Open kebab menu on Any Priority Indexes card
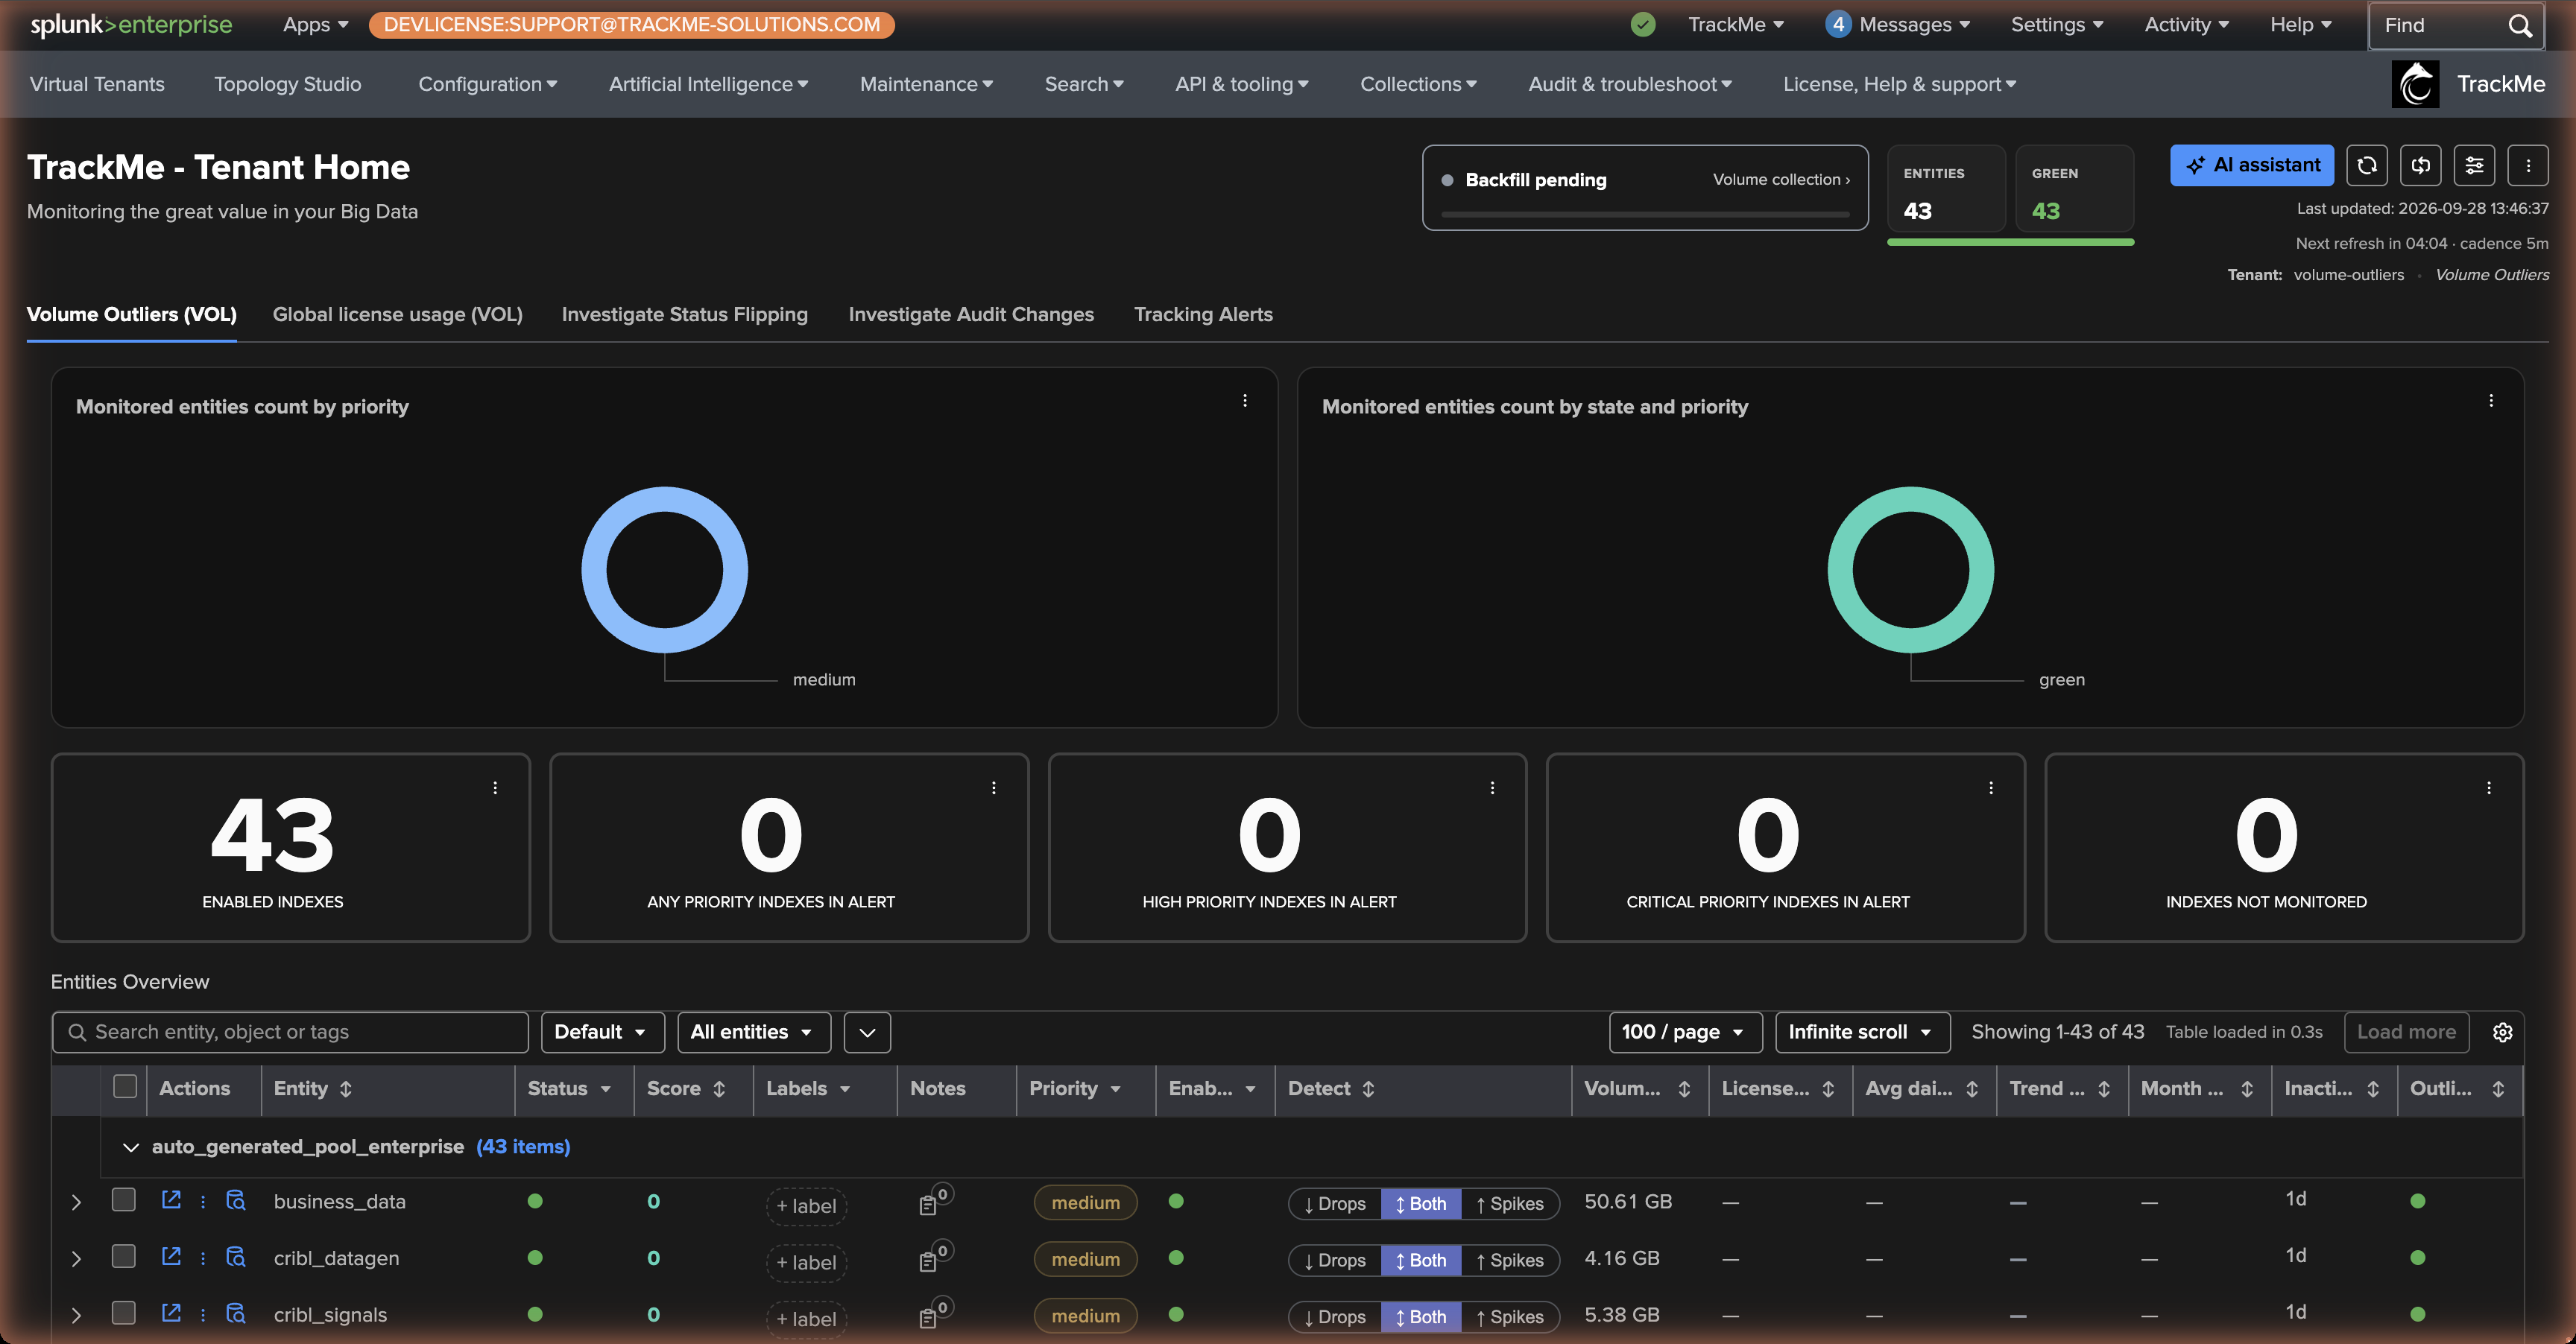Image resolution: width=2576 pixels, height=1344 pixels. 994,788
